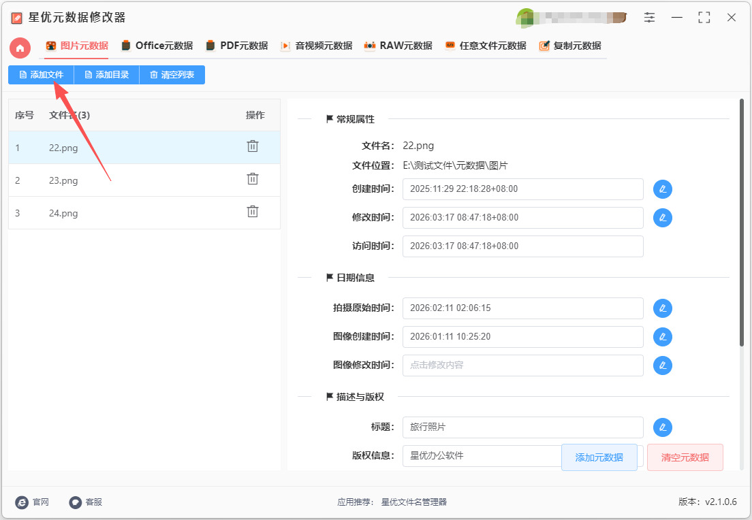
Task: Click pencil icon beside 图像修改时间
Action: pyautogui.click(x=662, y=365)
